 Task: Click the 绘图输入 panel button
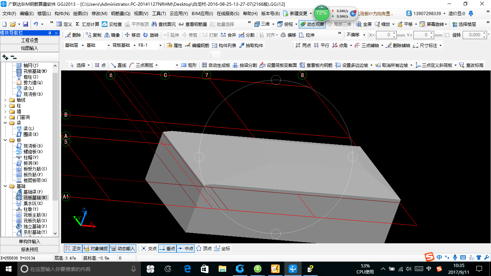[29, 48]
